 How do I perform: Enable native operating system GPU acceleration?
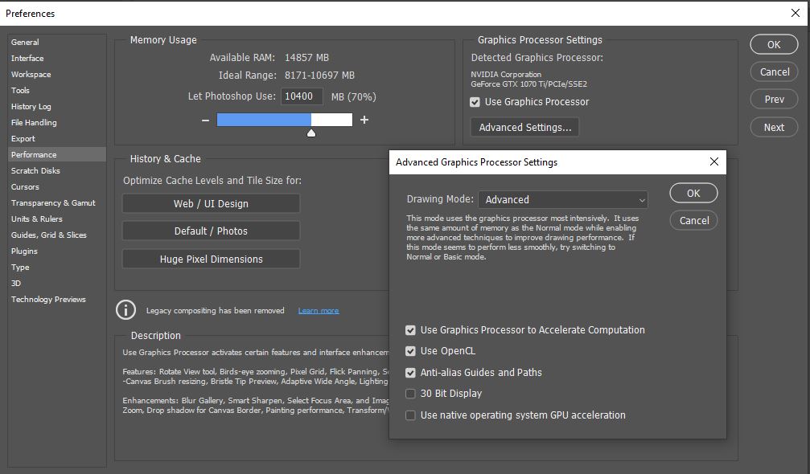[x=410, y=415]
